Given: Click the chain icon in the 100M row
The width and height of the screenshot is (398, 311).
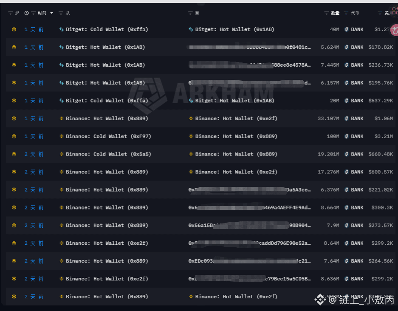Looking at the screenshot, I should pos(14,136).
